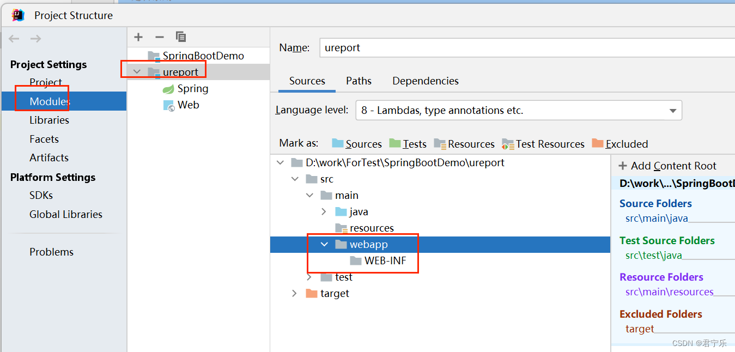Select Libraries in Project Settings
The width and height of the screenshot is (735, 352).
[50, 120]
